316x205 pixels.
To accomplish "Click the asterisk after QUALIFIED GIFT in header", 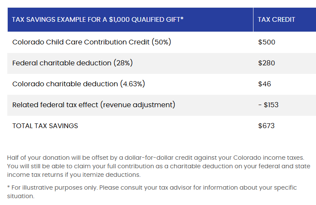I will [x=182, y=18].
